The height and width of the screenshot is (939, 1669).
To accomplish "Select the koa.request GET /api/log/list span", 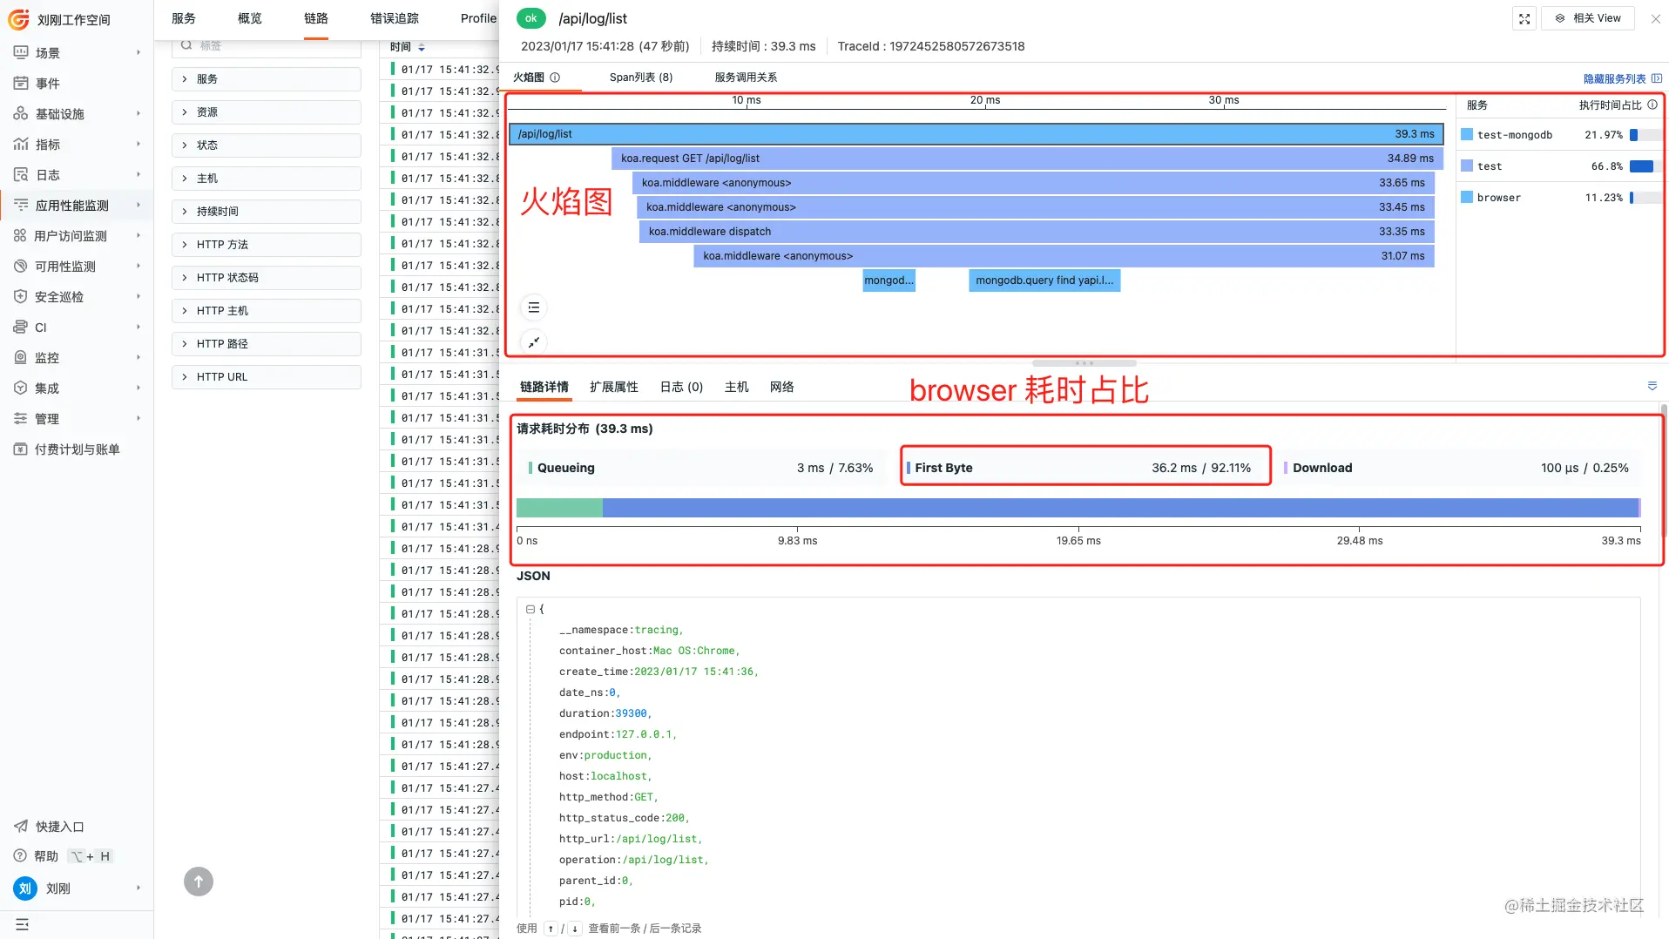I will pos(1028,159).
